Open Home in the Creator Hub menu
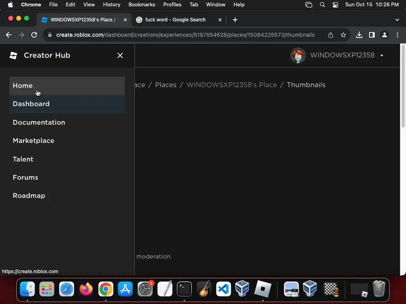The image size is (406, 304). click(x=67, y=86)
